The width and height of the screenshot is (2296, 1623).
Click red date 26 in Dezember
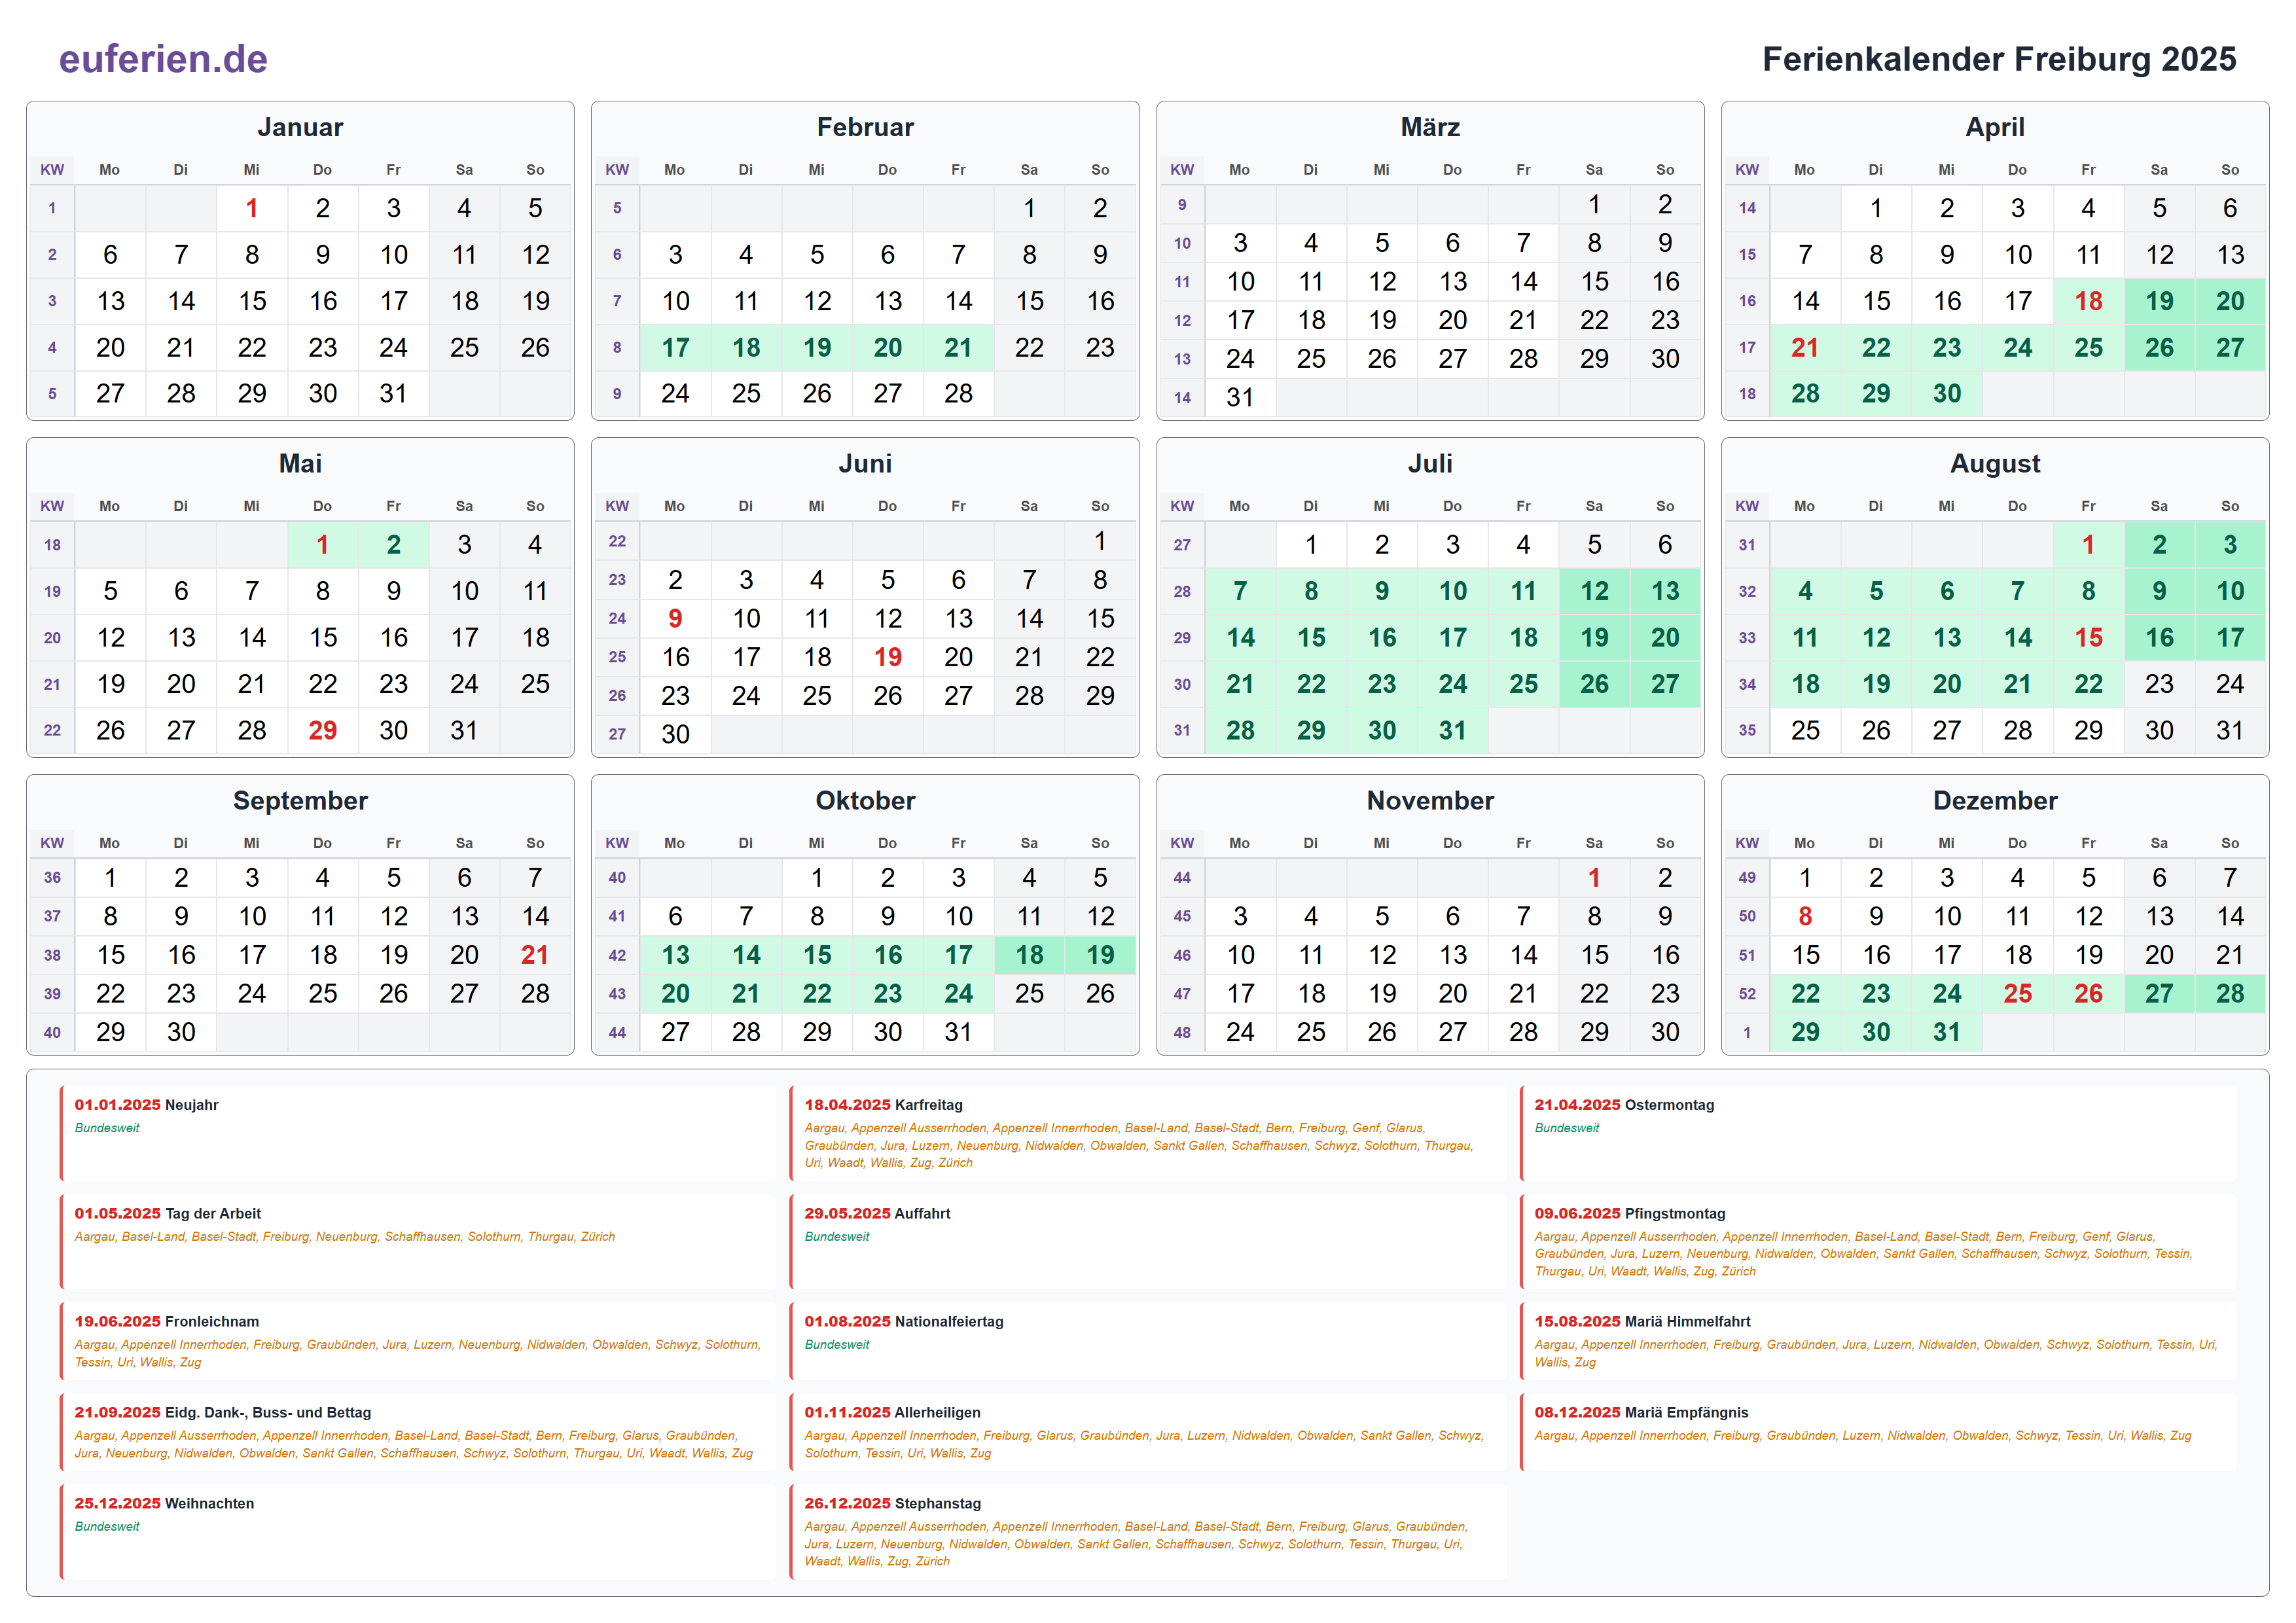pos(2088,993)
